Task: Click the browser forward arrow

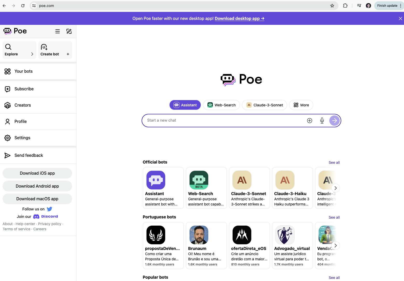Action: 13,6
